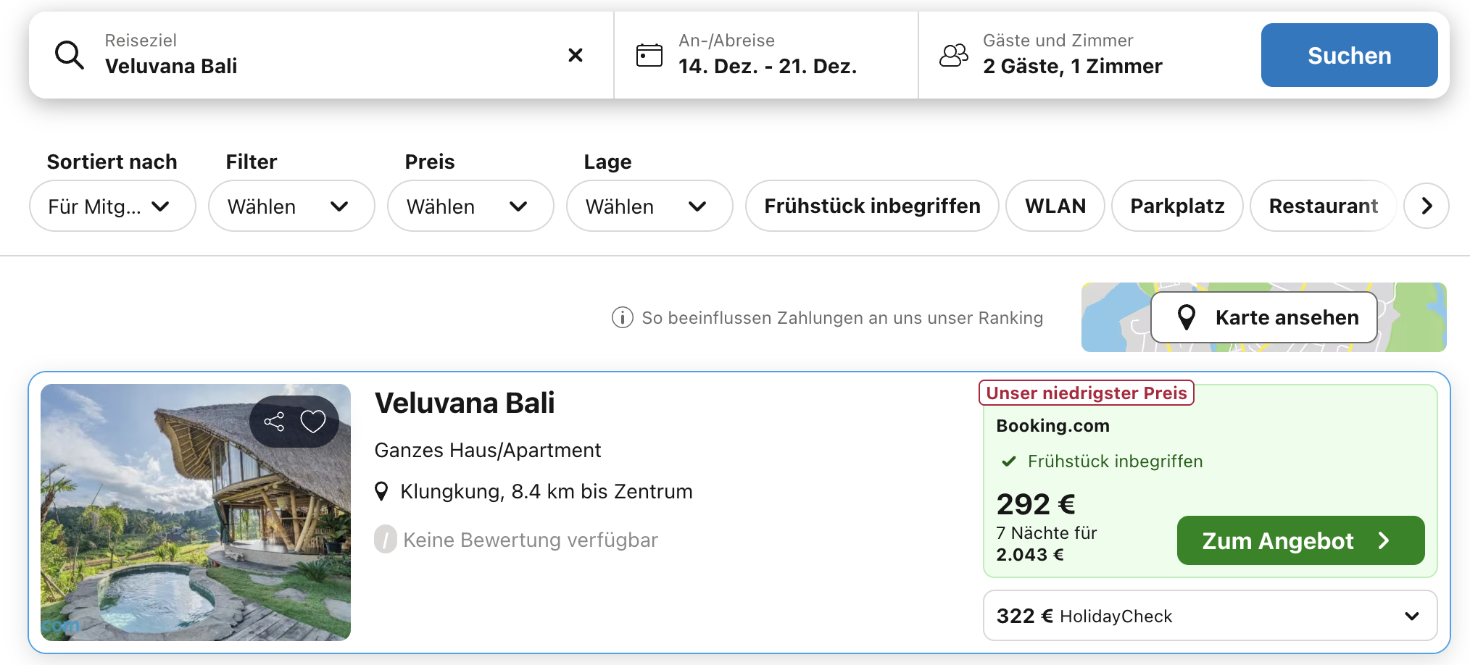The width and height of the screenshot is (1470, 665).
Task: Favorite Veluvana Bali with the heart icon
Action: click(x=313, y=420)
